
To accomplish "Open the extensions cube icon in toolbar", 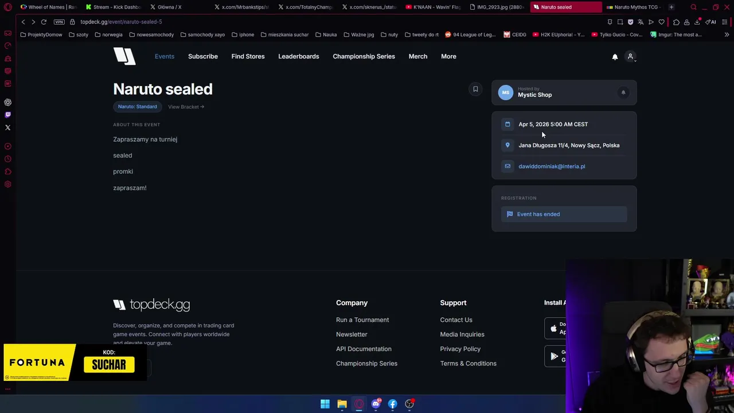I will (x=676, y=22).
